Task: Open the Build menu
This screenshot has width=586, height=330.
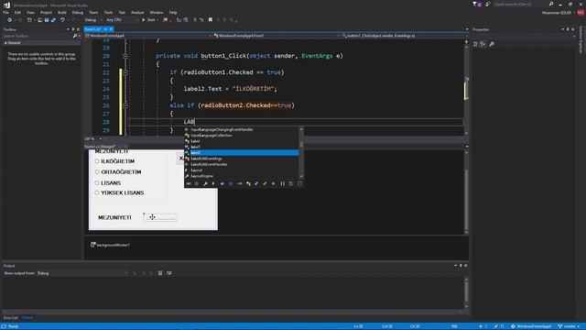Action: click(x=62, y=12)
